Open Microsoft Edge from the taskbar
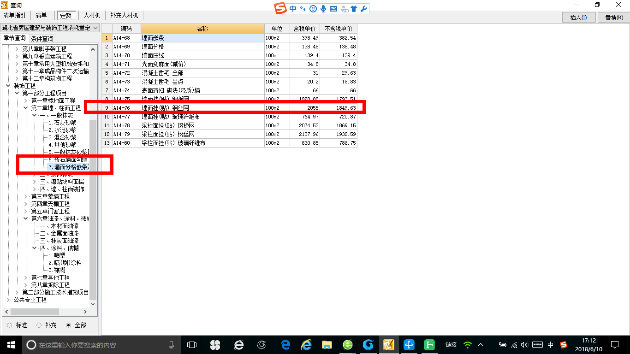 pyautogui.click(x=285, y=345)
